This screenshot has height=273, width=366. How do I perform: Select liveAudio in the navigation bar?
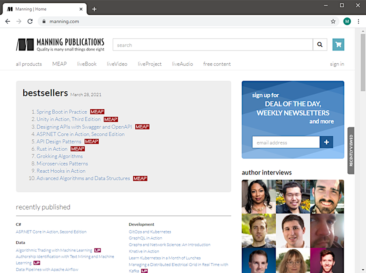182,64
